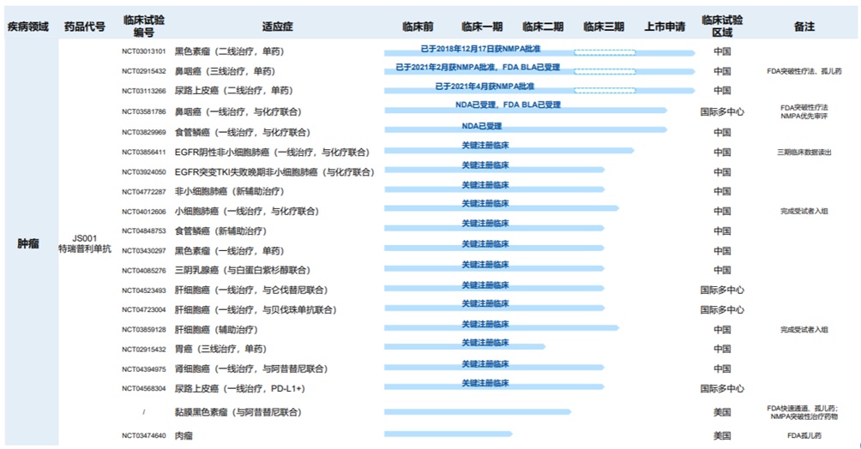Screen dimensions: 861x449
Task: Select indication 黑色素瘤（二线治疗，单药）
Action: (230, 51)
